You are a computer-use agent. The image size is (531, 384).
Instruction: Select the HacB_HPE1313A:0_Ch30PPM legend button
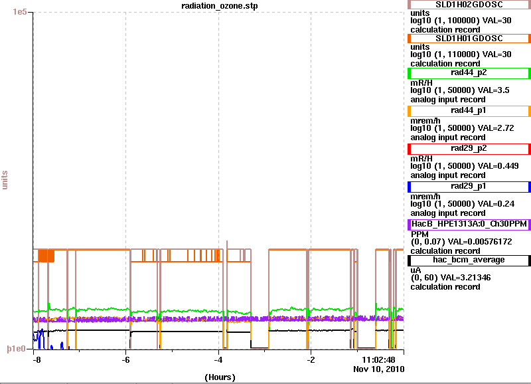[469, 225]
